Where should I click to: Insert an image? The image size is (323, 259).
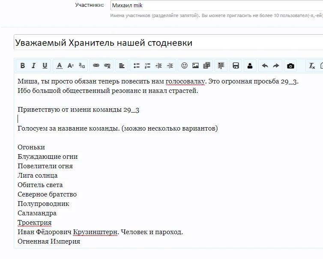click(195, 65)
